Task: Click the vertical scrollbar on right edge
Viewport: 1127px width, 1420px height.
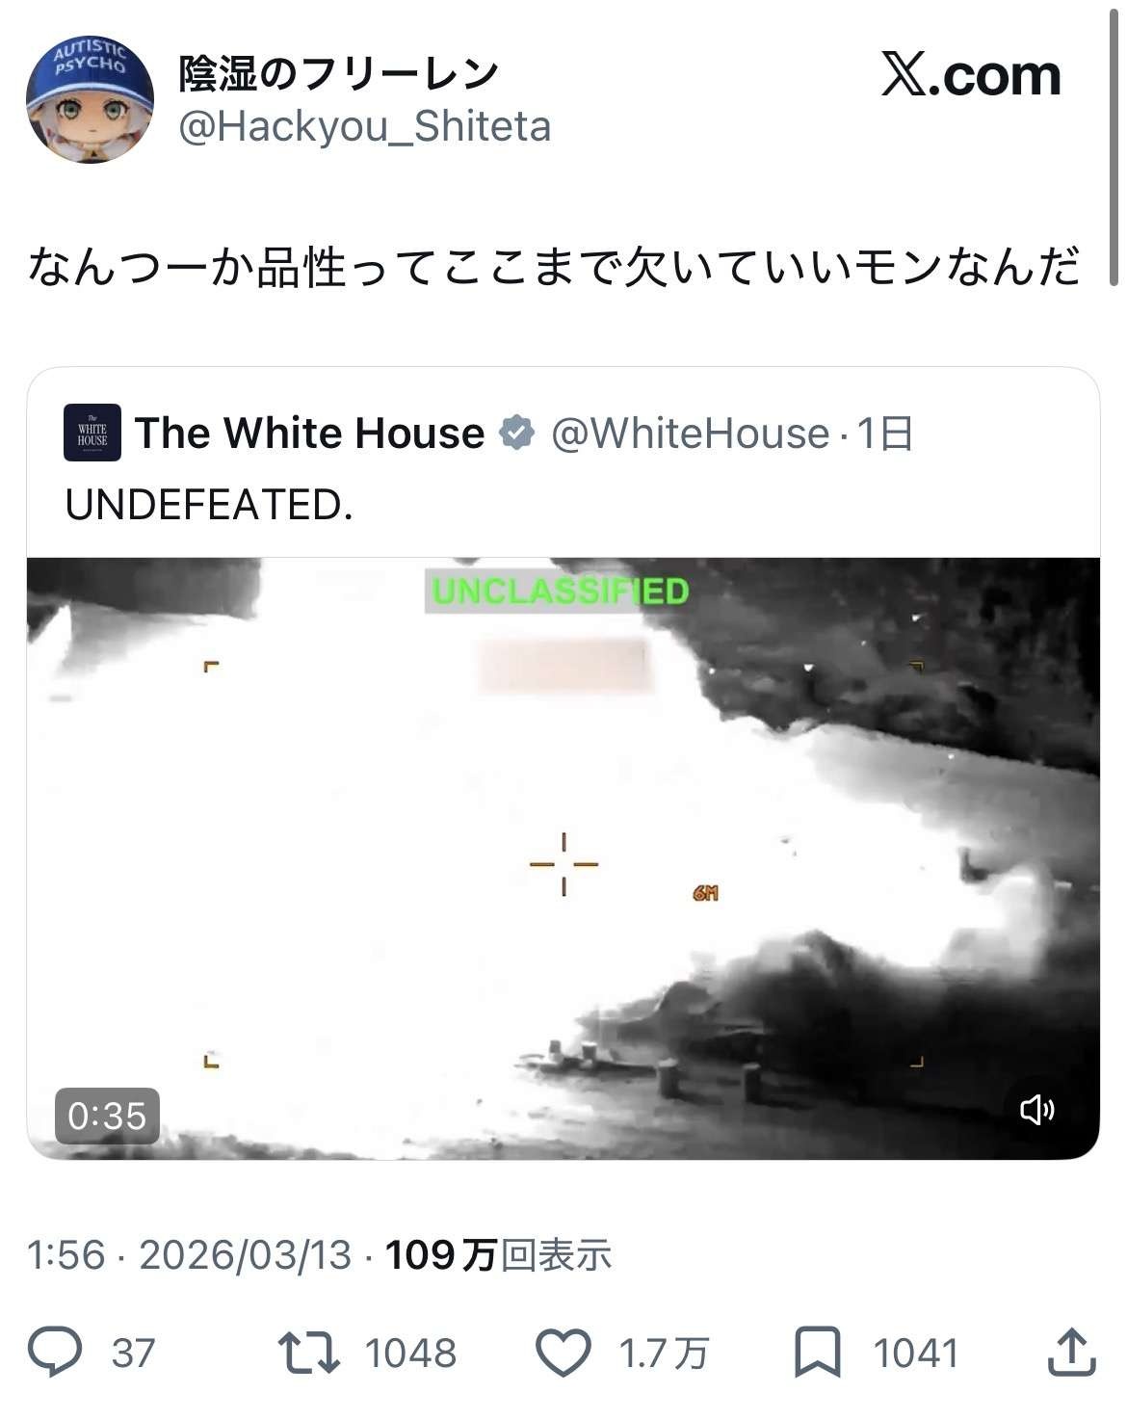Action: click(x=1114, y=145)
